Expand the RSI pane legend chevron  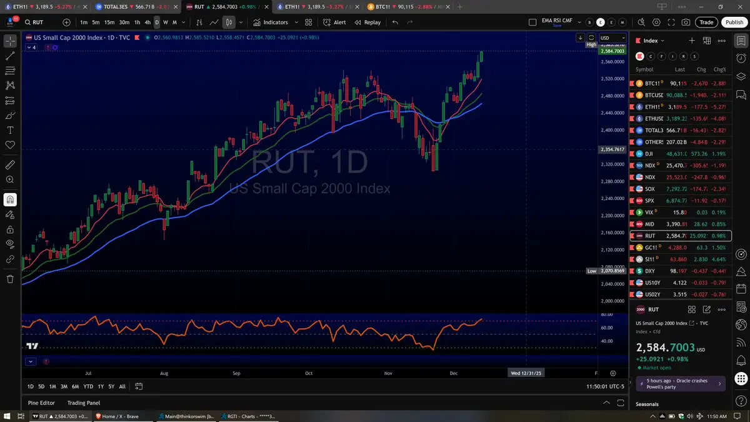[x=31, y=361]
